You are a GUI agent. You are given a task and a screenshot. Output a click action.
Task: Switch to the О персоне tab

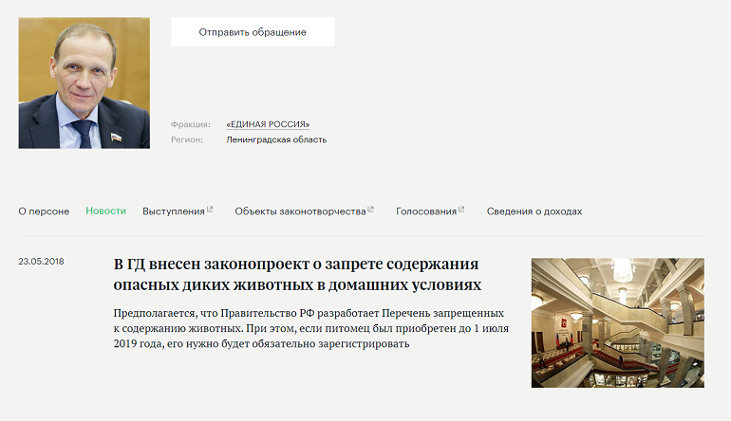point(44,211)
